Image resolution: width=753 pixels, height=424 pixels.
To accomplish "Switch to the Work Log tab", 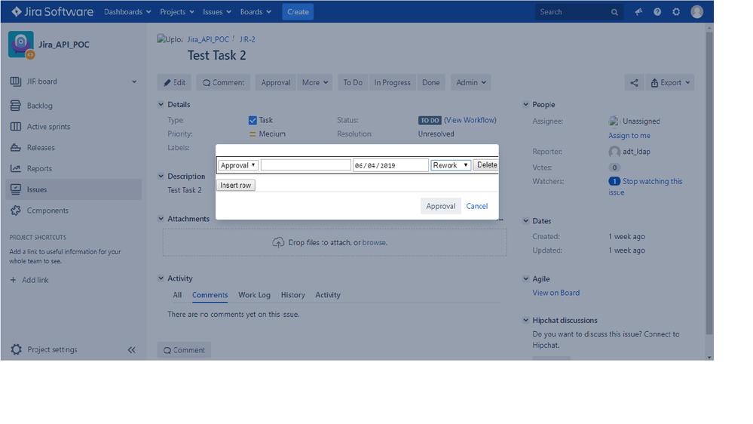I will (x=254, y=295).
